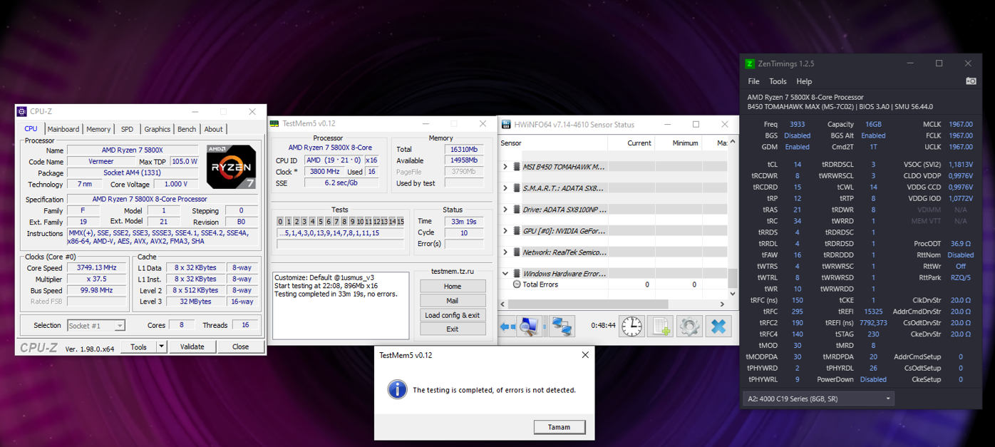Click the clock icon beside Total Errors
Screen dimensions: 995x447
click(517, 284)
